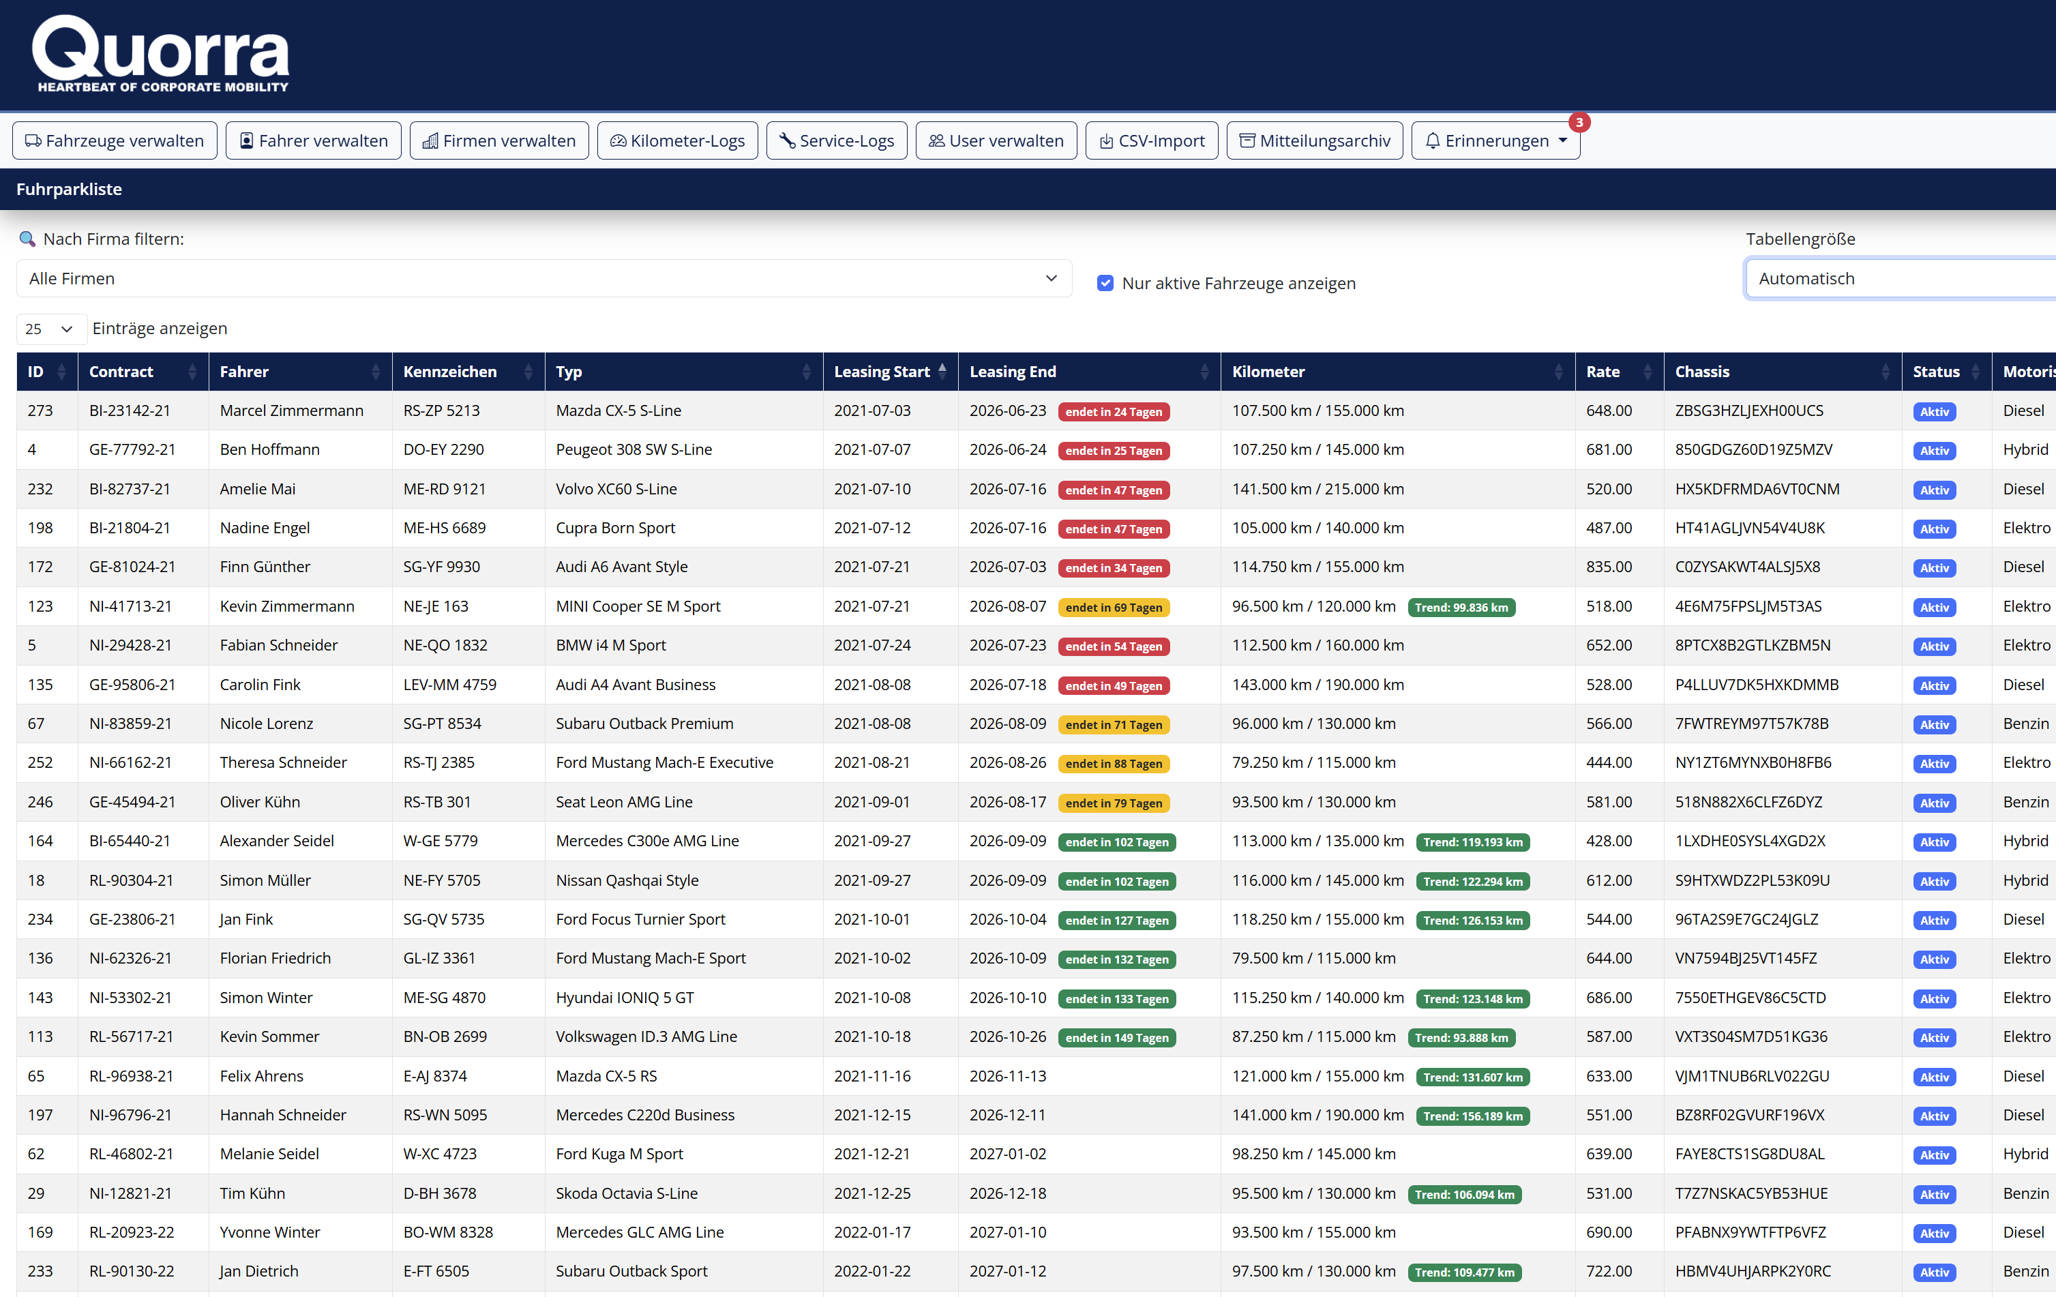
Task: Open the 25 entries per page dropdown
Action: point(51,329)
